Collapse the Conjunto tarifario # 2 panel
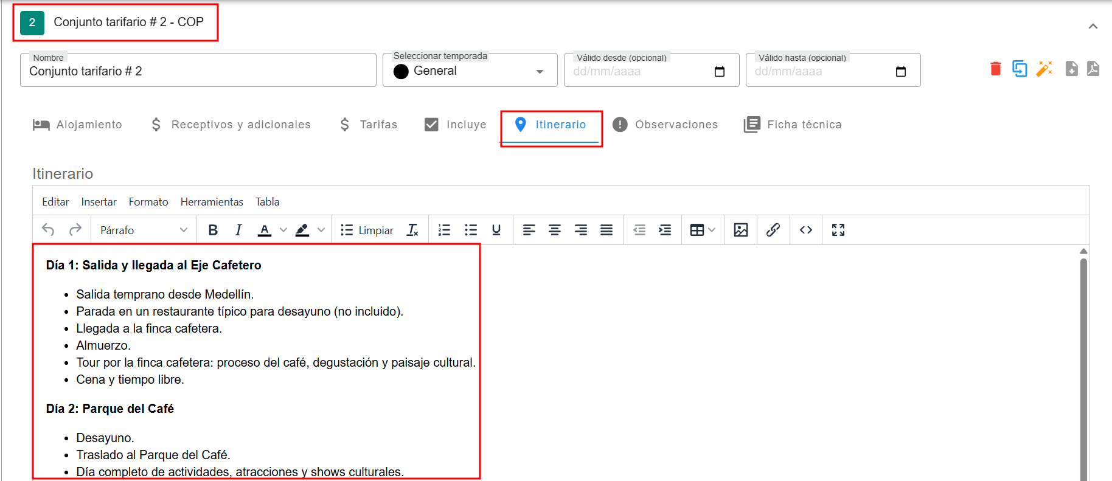The height and width of the screenshot is (481, 1112). pyautogui.click(x=1093, y=26)
